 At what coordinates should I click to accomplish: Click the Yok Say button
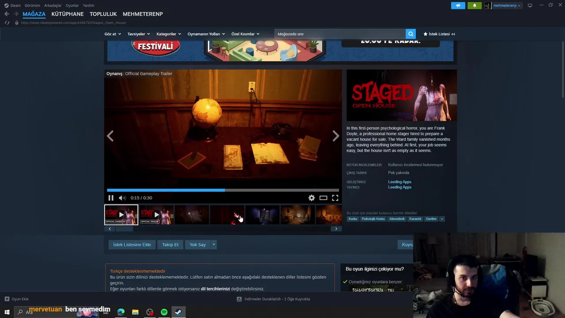tap(198, 245)
